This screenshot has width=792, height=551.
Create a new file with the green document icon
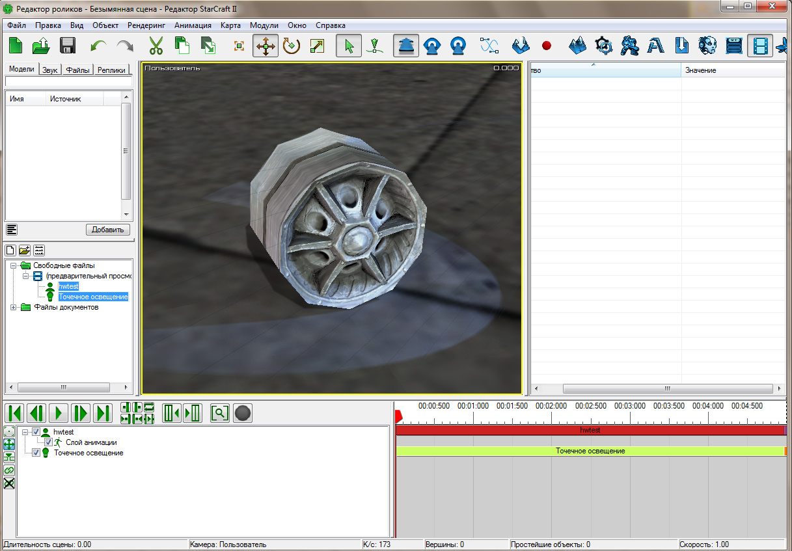coord(16,46)
